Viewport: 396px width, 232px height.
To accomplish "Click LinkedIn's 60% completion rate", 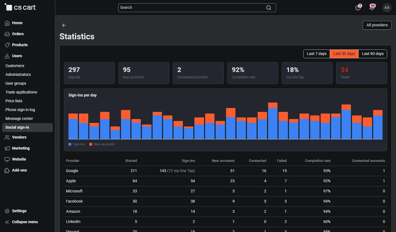I will (327, 222).
